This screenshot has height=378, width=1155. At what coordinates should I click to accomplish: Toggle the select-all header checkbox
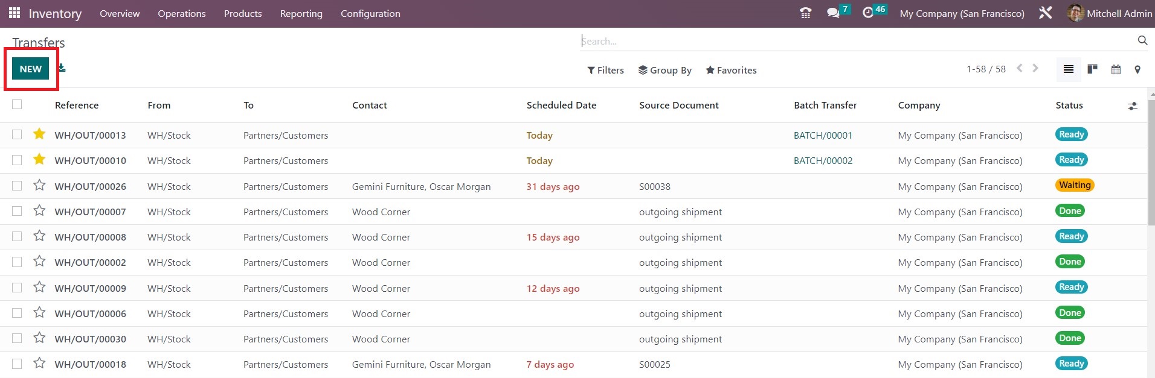pos(17,104)
